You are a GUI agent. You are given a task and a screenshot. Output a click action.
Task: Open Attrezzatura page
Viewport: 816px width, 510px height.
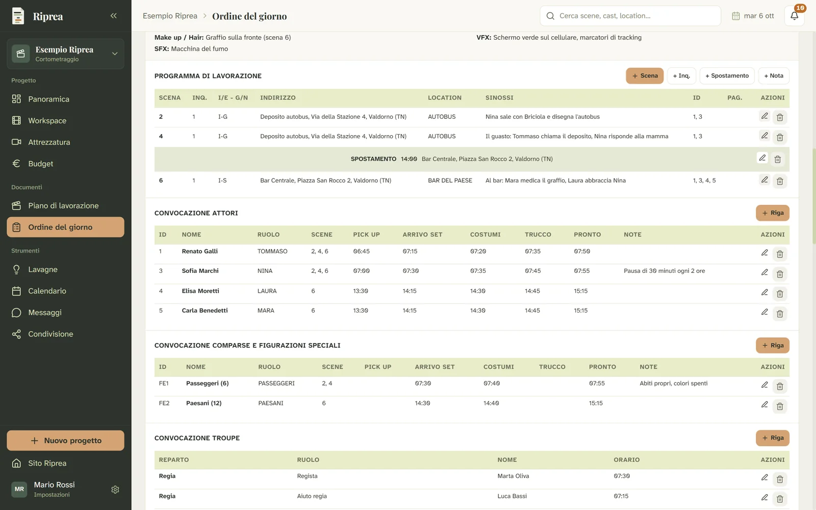pyautogui.click(x=65, y=142)
